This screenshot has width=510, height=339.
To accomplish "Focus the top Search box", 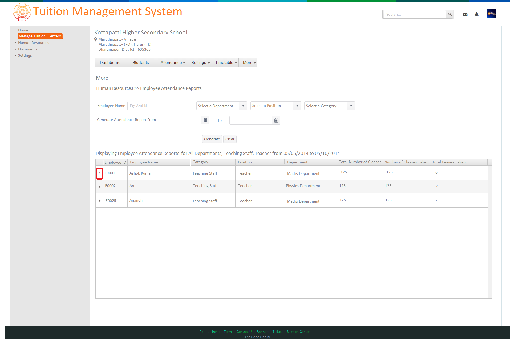I will (x=414, y=14).
